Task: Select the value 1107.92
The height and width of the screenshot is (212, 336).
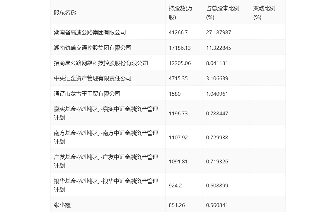Action: point(178,138)
